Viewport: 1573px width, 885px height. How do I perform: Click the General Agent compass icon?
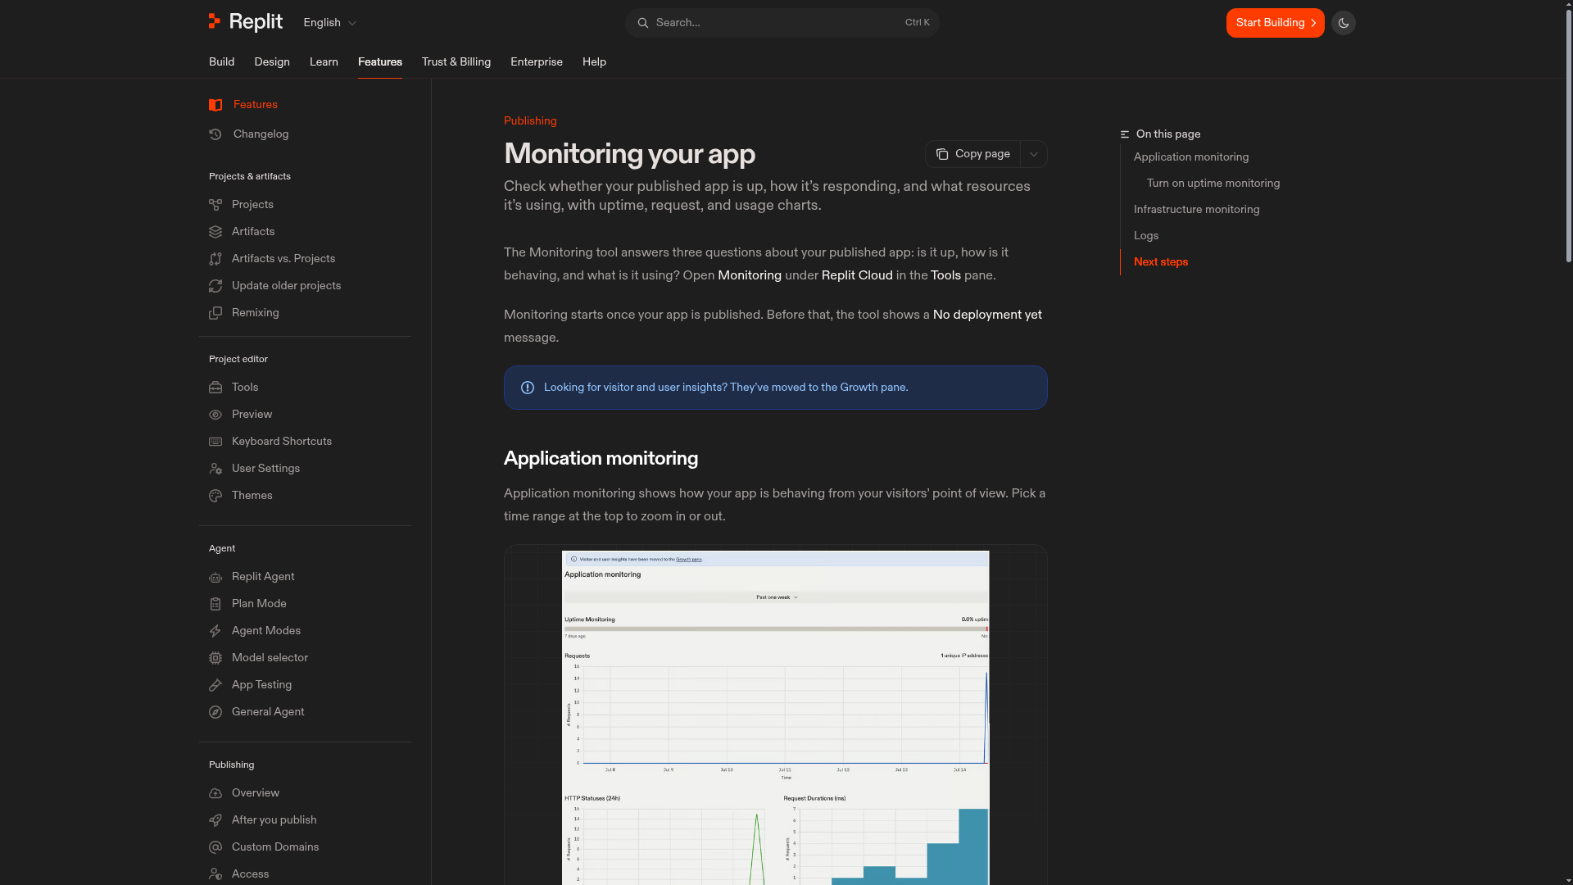(x=215, y=712)
